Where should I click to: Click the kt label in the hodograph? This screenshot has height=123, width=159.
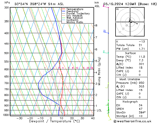coord(118,9)
